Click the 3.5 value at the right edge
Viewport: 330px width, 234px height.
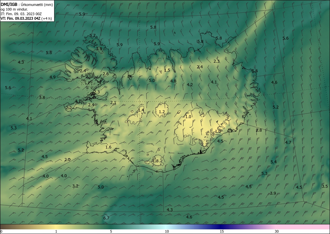pos(325,186)
